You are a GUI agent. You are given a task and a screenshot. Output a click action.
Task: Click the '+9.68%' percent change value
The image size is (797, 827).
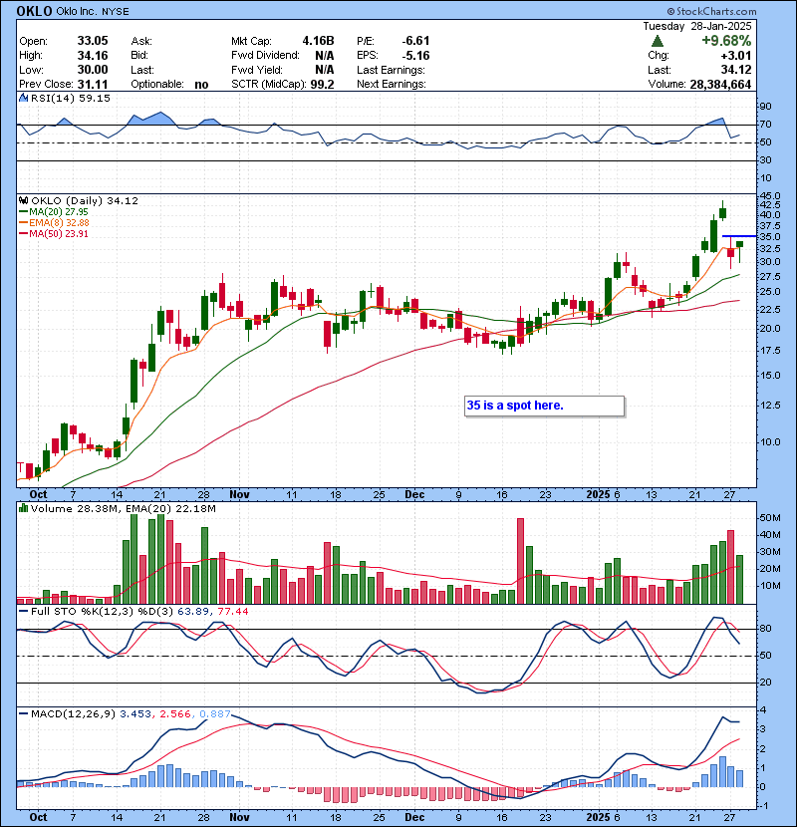(x=726, y=41)
